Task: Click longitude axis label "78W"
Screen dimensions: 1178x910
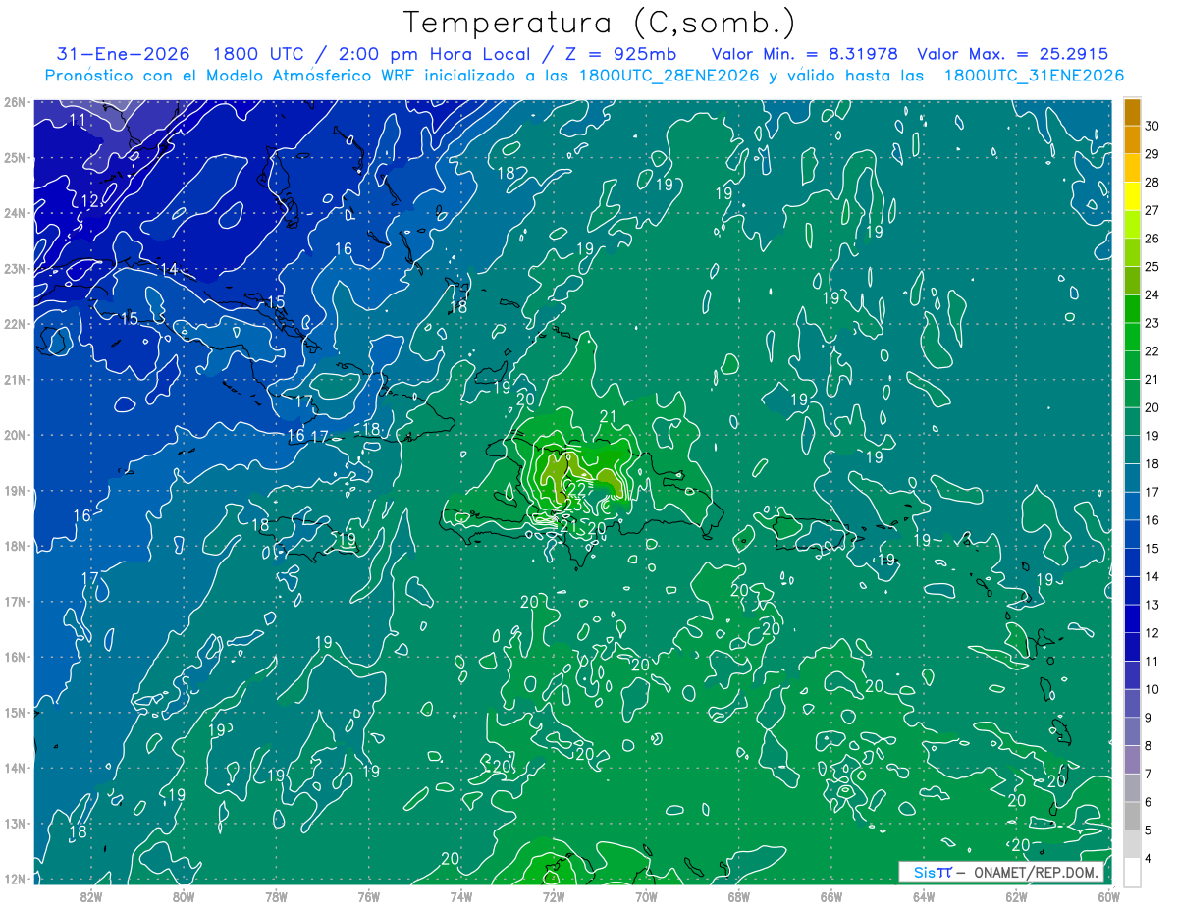Action: [276, 896]
